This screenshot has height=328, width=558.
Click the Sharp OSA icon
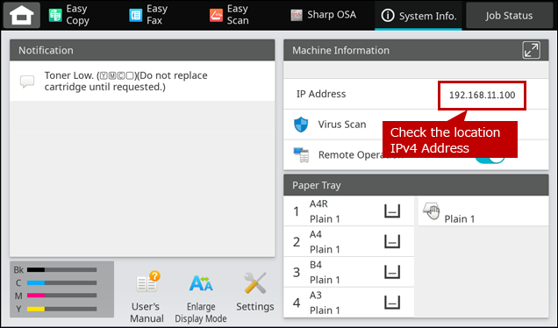pyautogui.click(x=297, y=15)
